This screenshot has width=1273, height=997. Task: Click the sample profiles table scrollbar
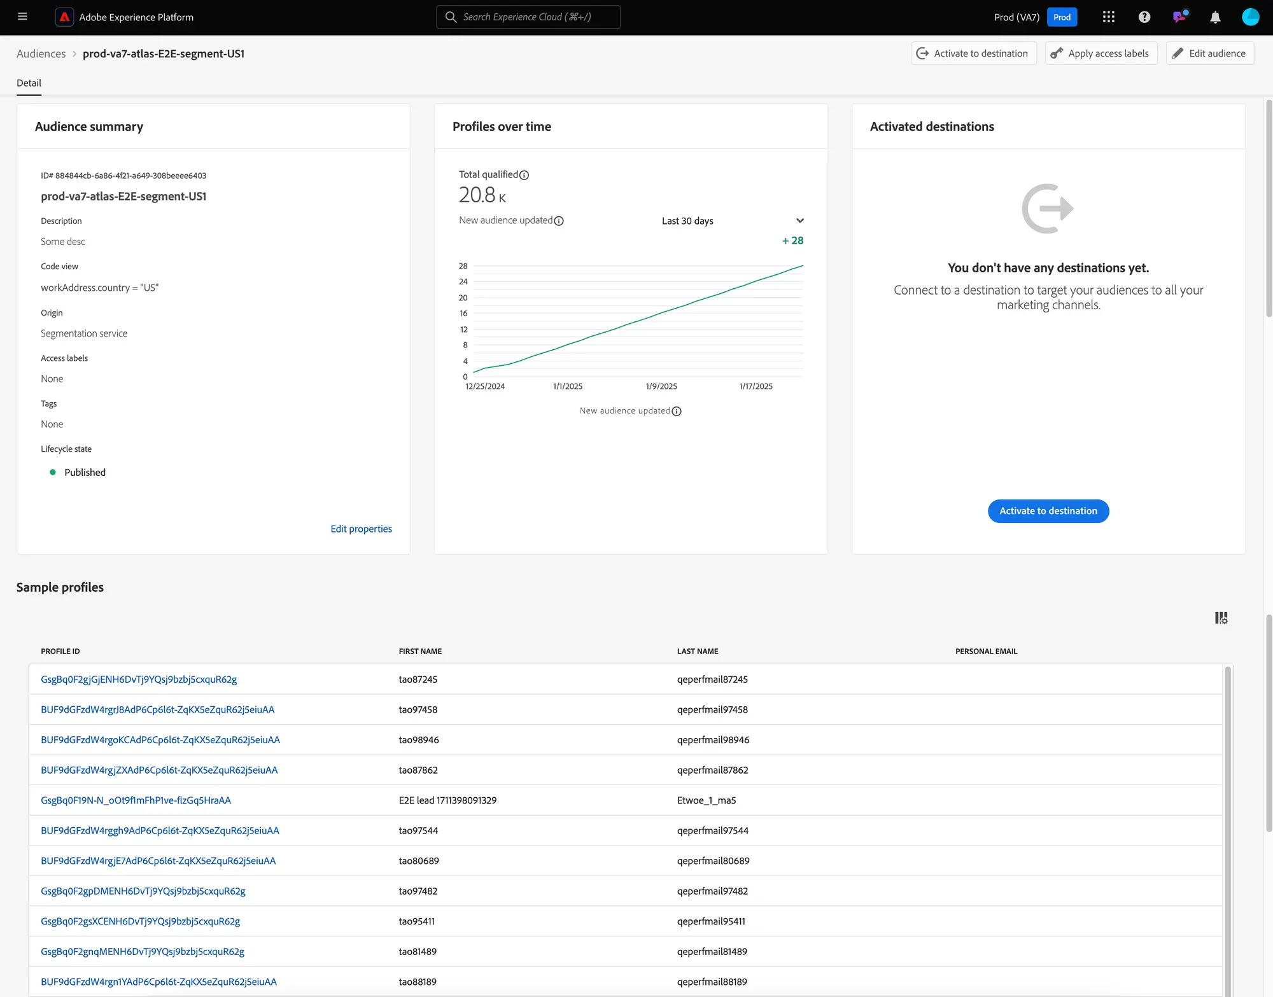tap(1228, 831)
